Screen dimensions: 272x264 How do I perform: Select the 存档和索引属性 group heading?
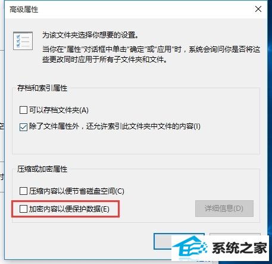tap(42, 88)
